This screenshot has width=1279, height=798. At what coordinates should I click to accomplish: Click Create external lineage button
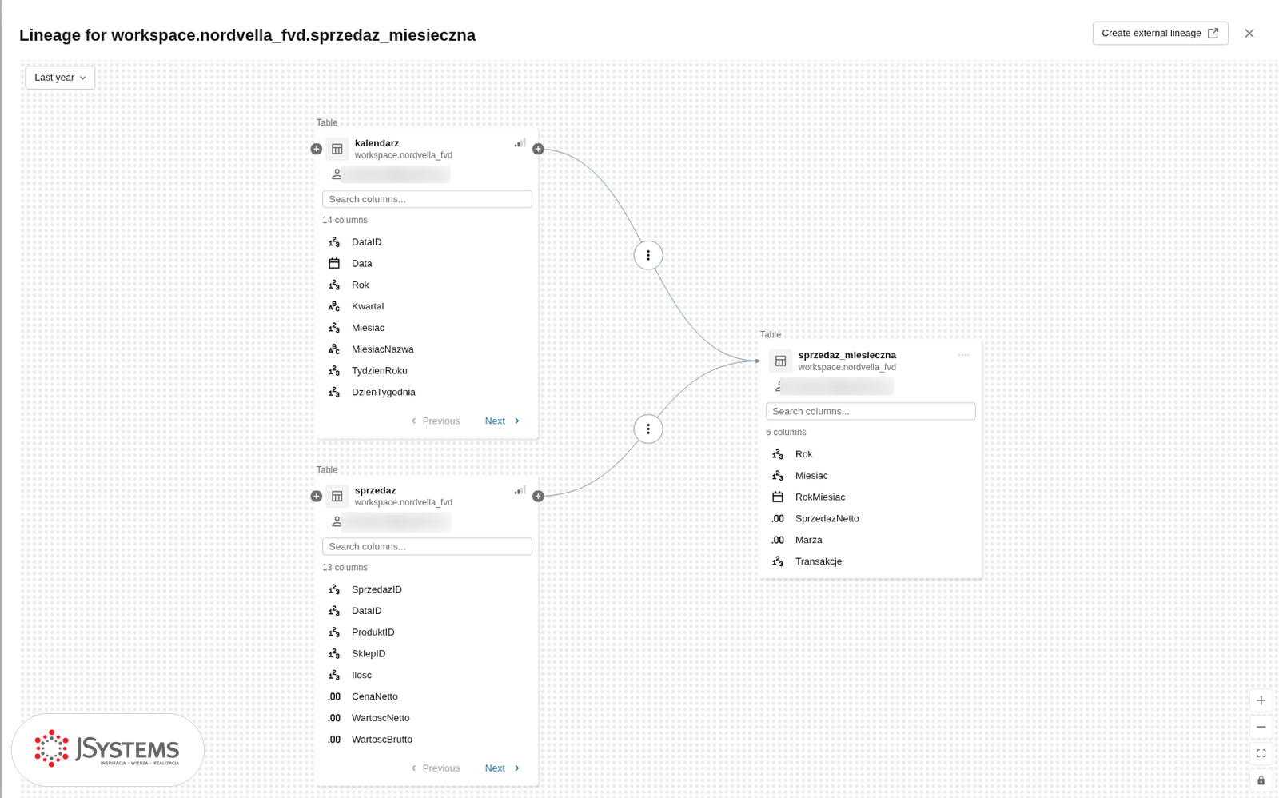click(1160, 33)
